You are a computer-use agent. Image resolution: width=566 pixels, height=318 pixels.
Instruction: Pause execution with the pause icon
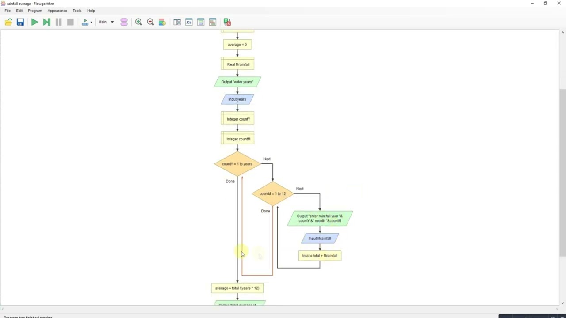58,22
